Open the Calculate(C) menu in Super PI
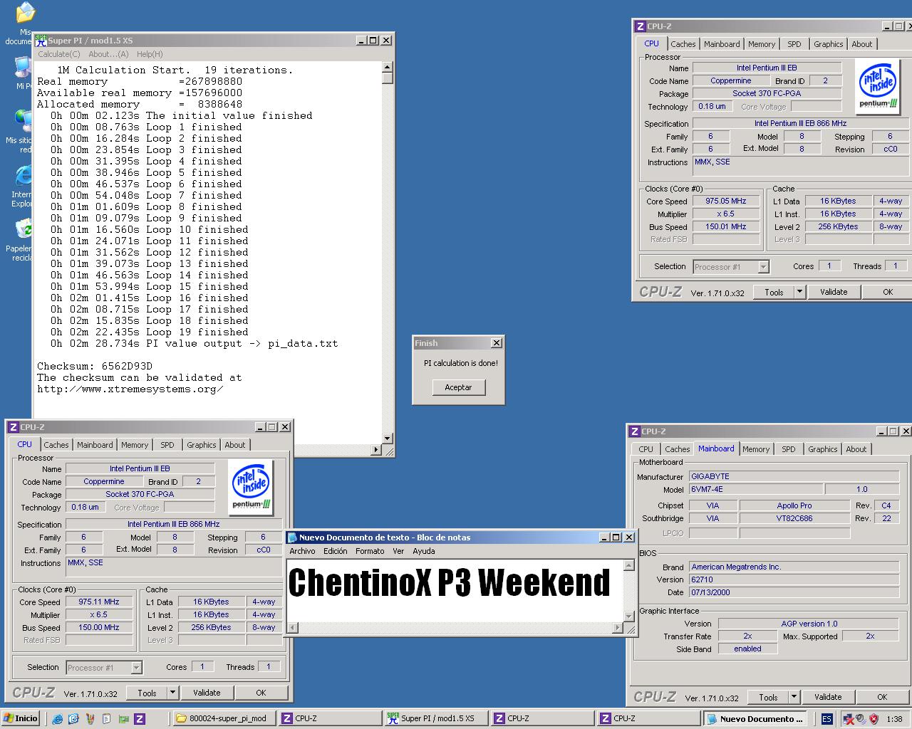 coord(59,54)
